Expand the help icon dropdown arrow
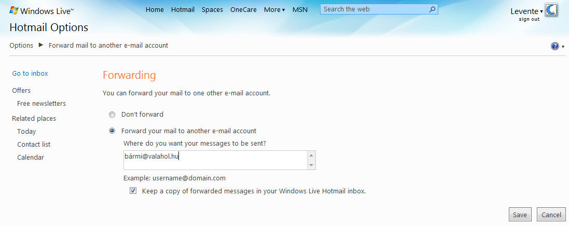 point(563,47)
